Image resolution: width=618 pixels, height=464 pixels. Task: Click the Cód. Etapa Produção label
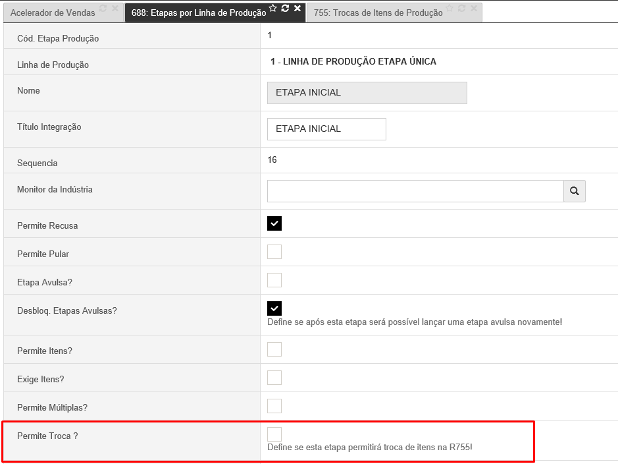click(x=58, y=39)
